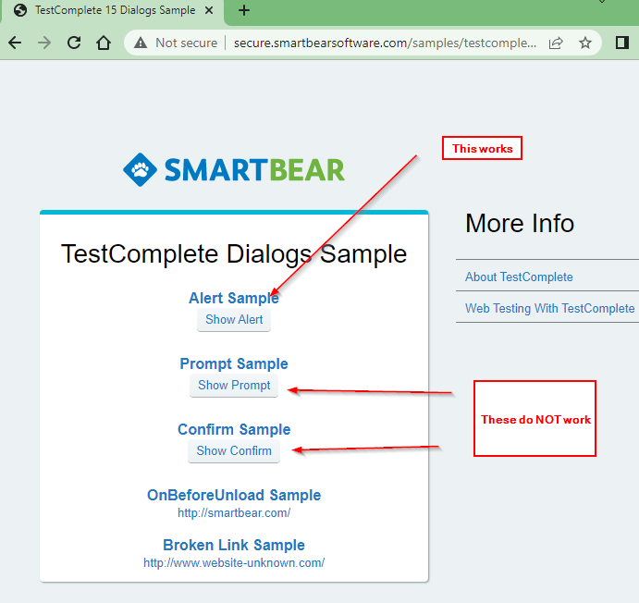
Task: Open the http://smartbear.com/ link
Action: pos(234,512)
